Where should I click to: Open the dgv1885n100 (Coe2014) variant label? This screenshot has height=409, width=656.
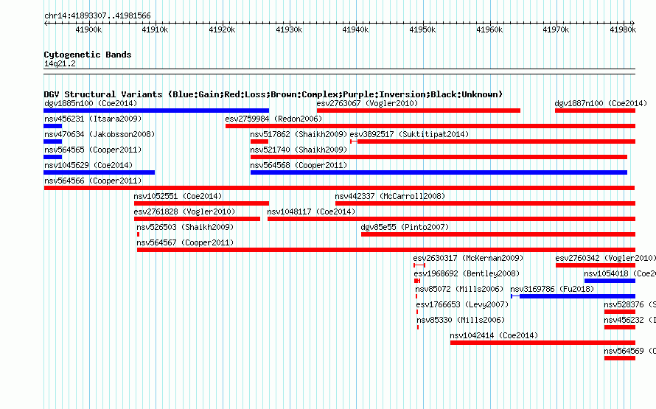91,103
